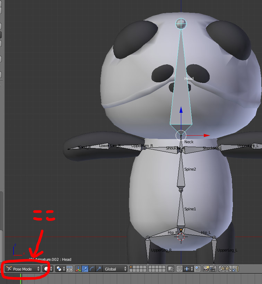Click the copy pose clipboard icon
This screenshot has height=284, width=262.
[222, 269]
